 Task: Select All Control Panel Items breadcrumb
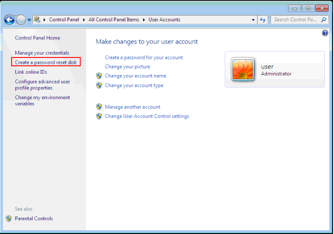[x=114, y=20]
